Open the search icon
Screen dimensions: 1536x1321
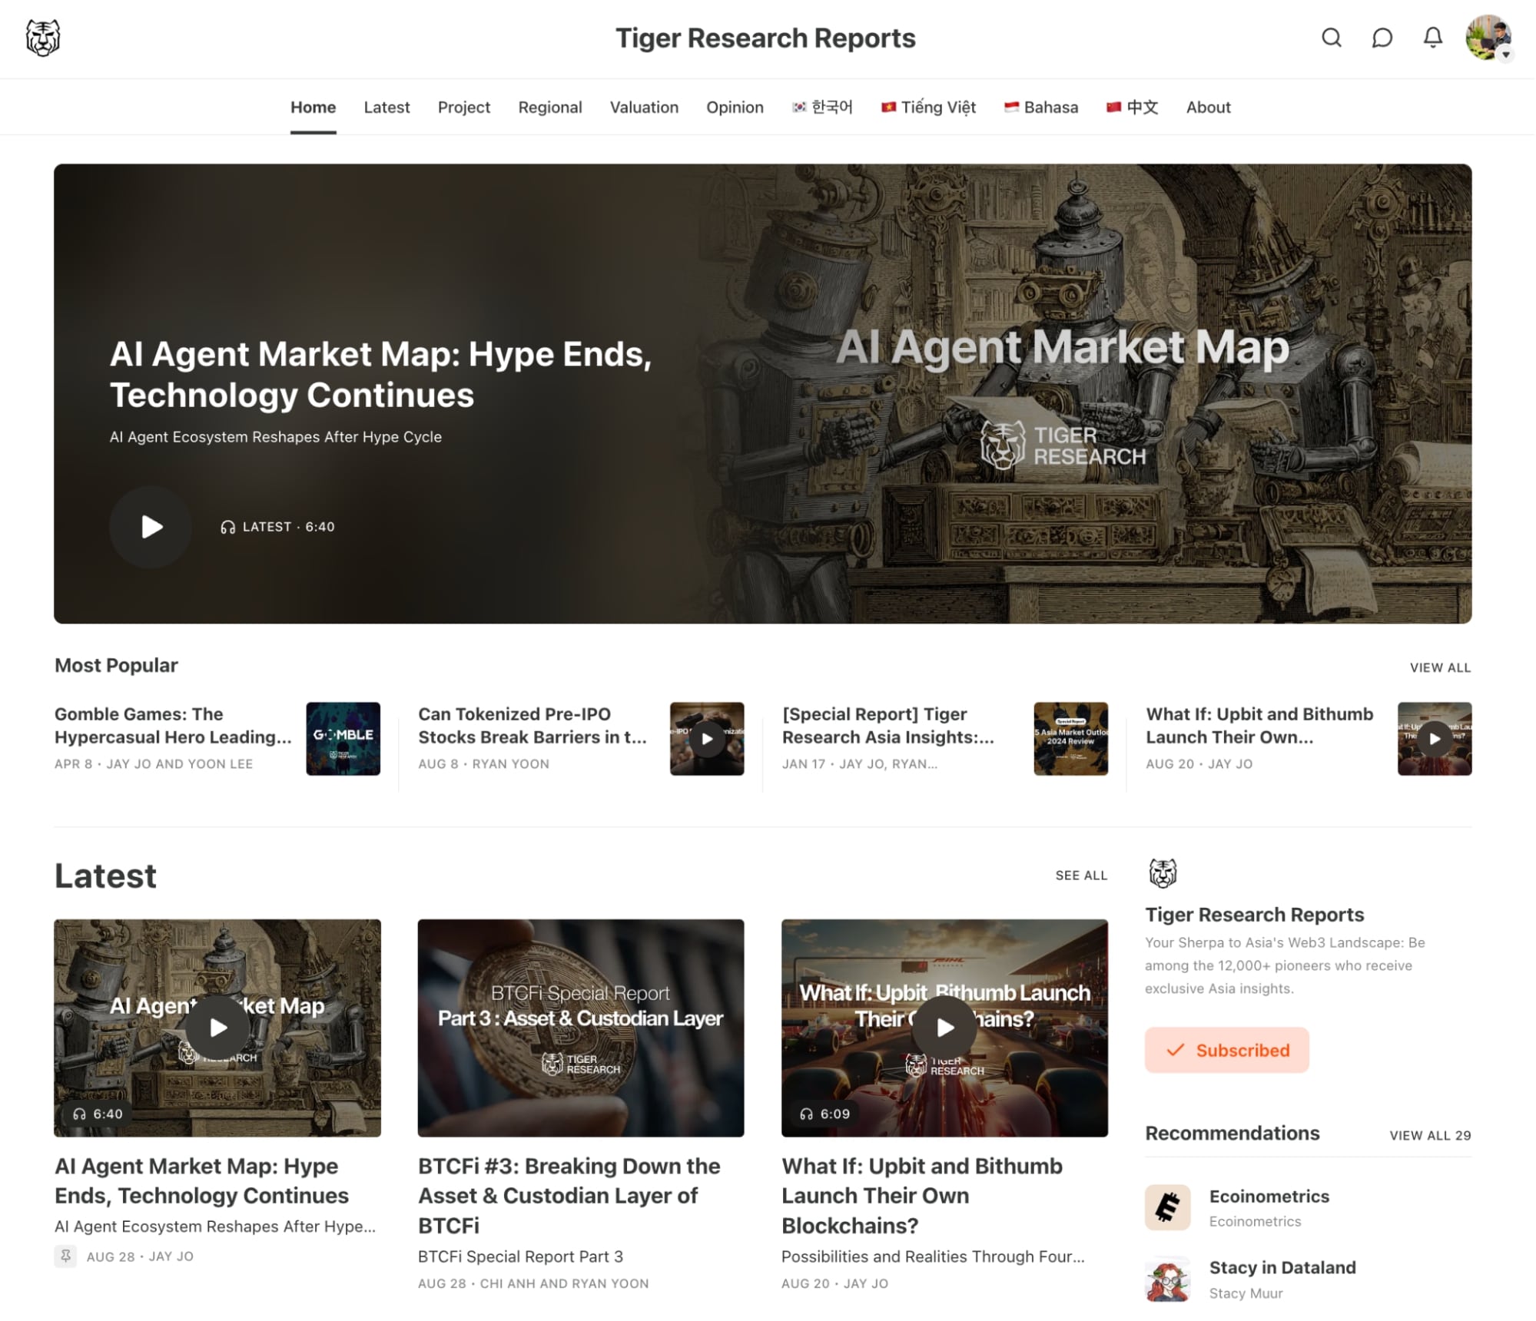point(1332,38)
